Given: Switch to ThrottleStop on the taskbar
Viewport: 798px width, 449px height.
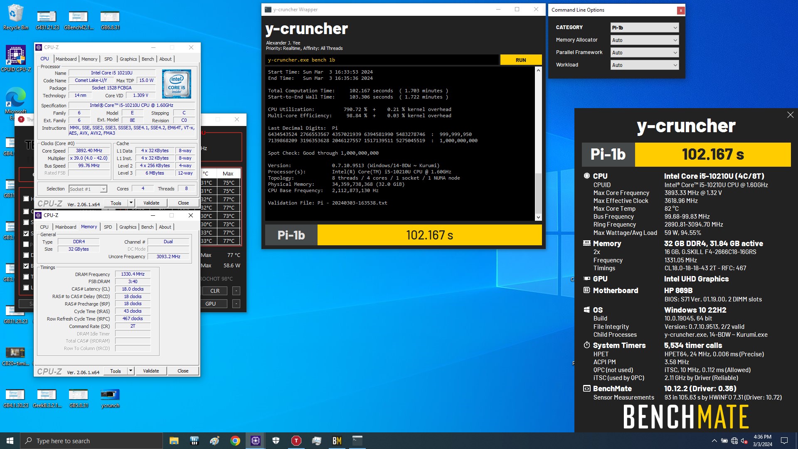Looking at the screenshot, I should (296, 441).
